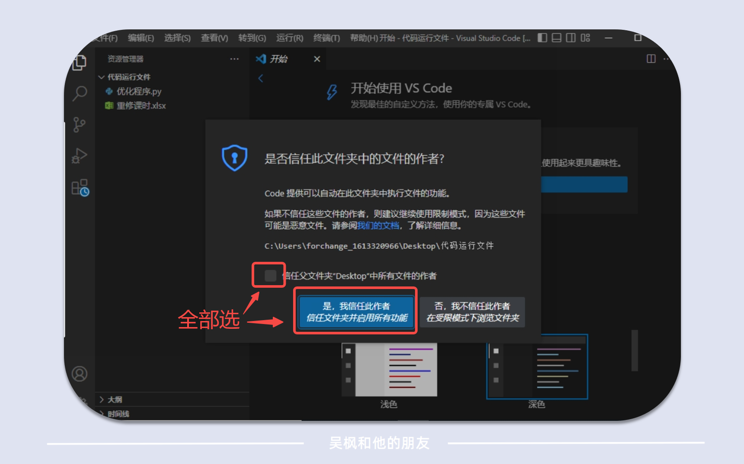Click the welcome page vertical scrollbar
Image resolution: width=744 pixels, height=464 pixels.
click(x=634, y=350)
